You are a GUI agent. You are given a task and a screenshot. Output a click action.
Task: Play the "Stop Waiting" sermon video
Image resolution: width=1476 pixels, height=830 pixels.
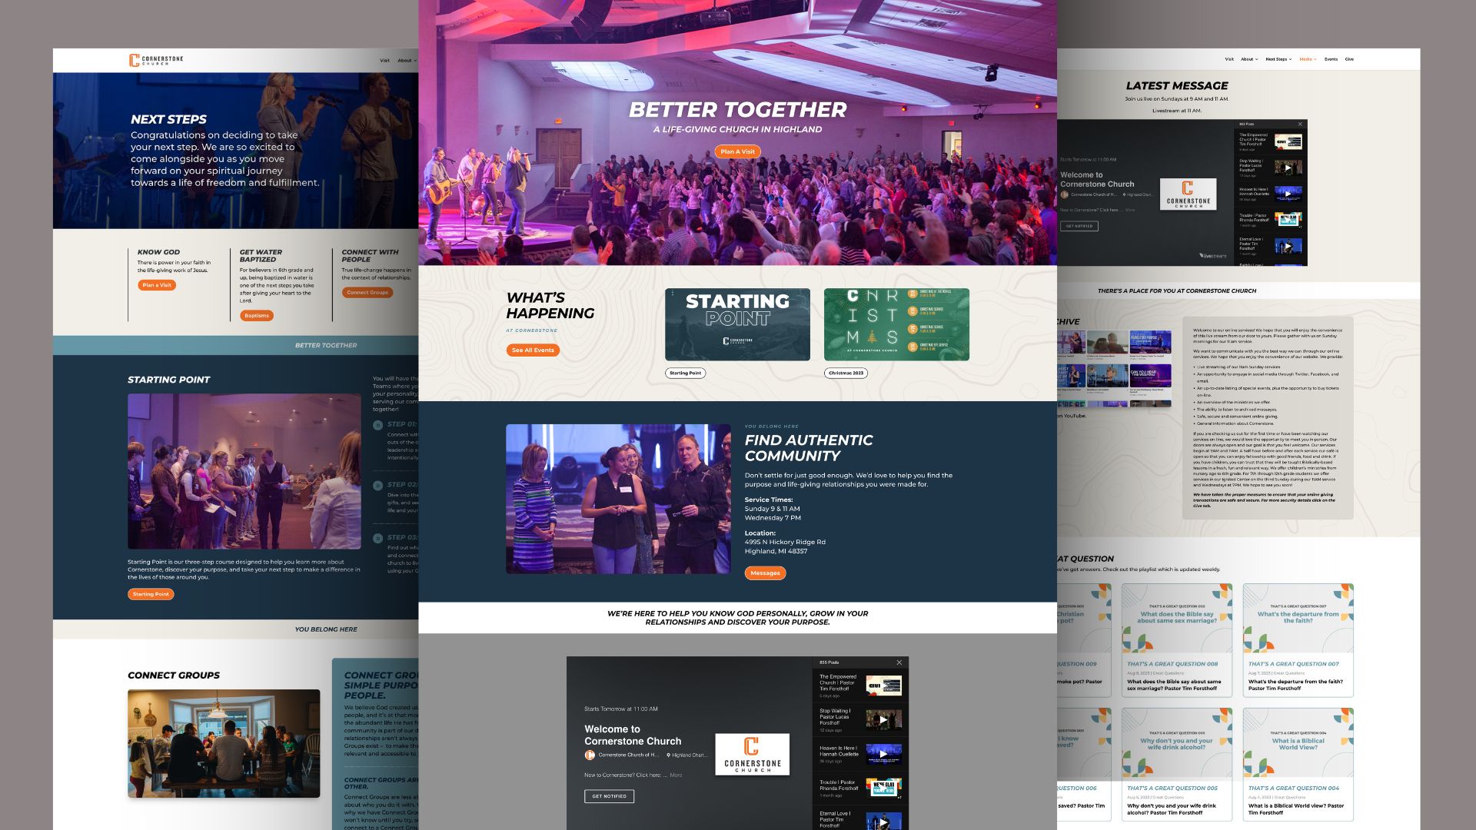coord(884,720)
